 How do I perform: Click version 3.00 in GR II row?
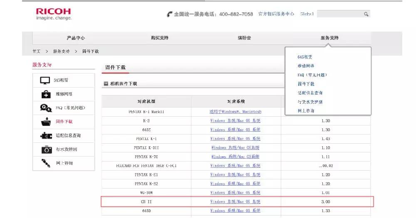point(326,202)
